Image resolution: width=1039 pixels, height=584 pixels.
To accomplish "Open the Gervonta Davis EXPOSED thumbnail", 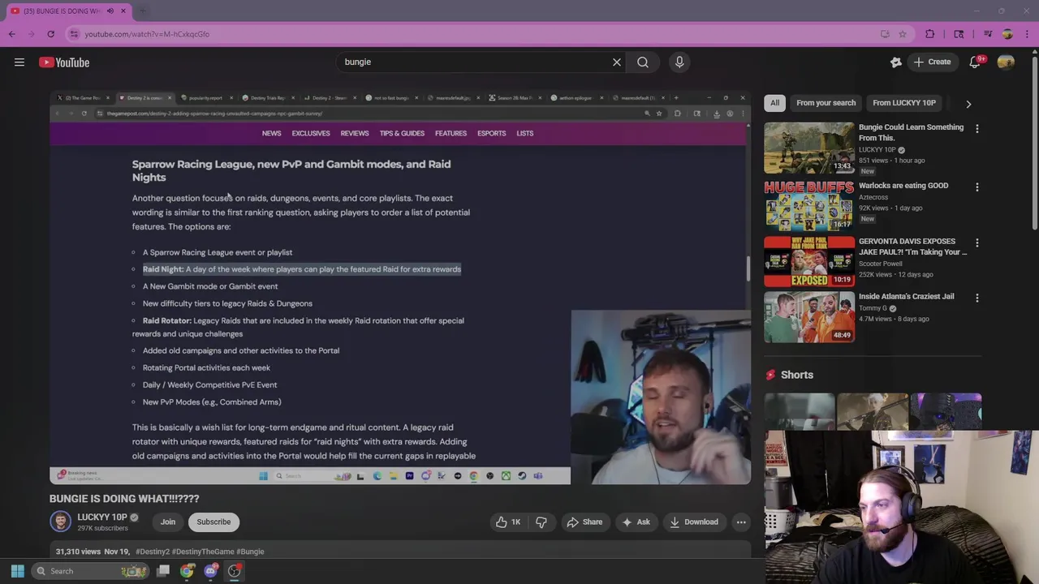I will click(808, 261).
